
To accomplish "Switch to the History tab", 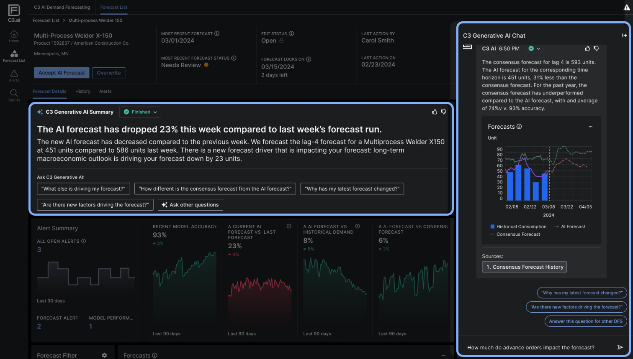I will pos(83,91).
